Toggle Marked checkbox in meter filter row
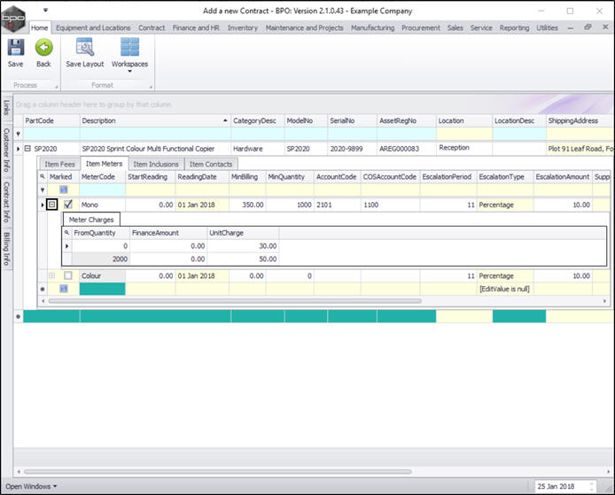Screen dimensions: 615x495 (x=63, y=190)
